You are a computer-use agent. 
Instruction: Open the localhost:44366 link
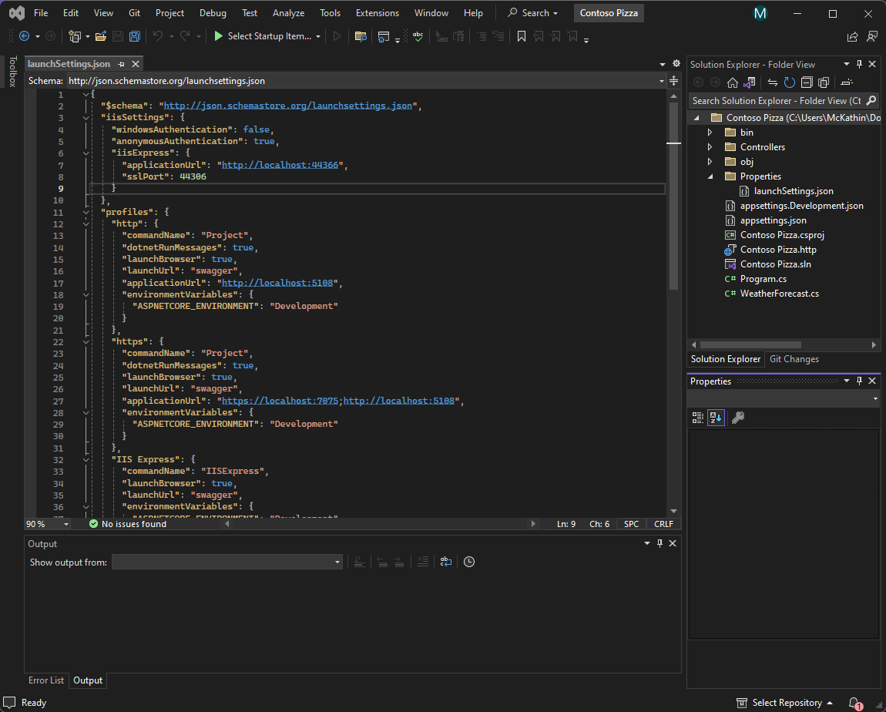tap(280, 165)
